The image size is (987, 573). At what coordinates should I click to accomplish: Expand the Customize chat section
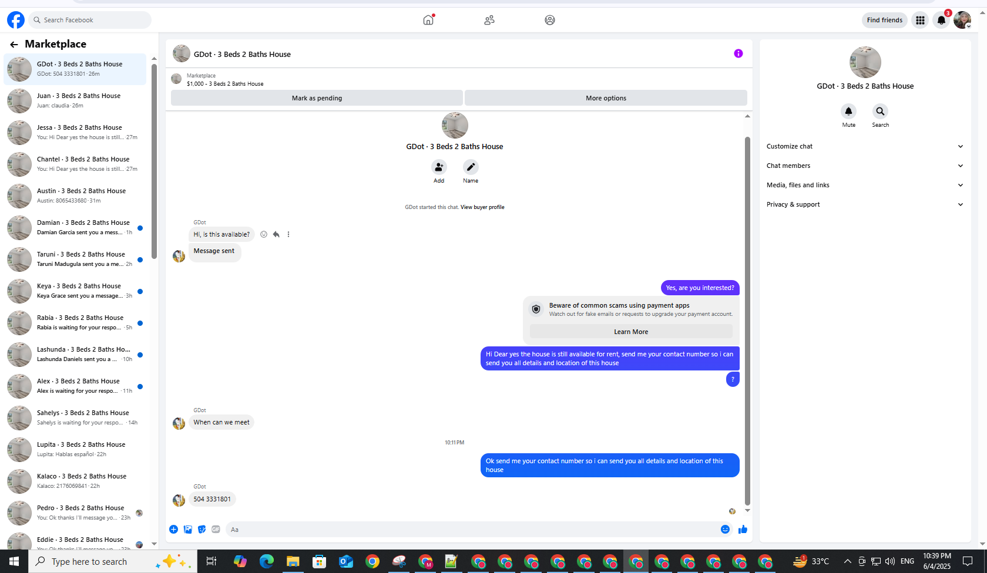[x=865, y=146]
